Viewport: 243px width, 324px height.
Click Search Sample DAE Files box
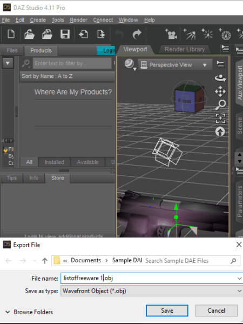(x=192, y=261)
